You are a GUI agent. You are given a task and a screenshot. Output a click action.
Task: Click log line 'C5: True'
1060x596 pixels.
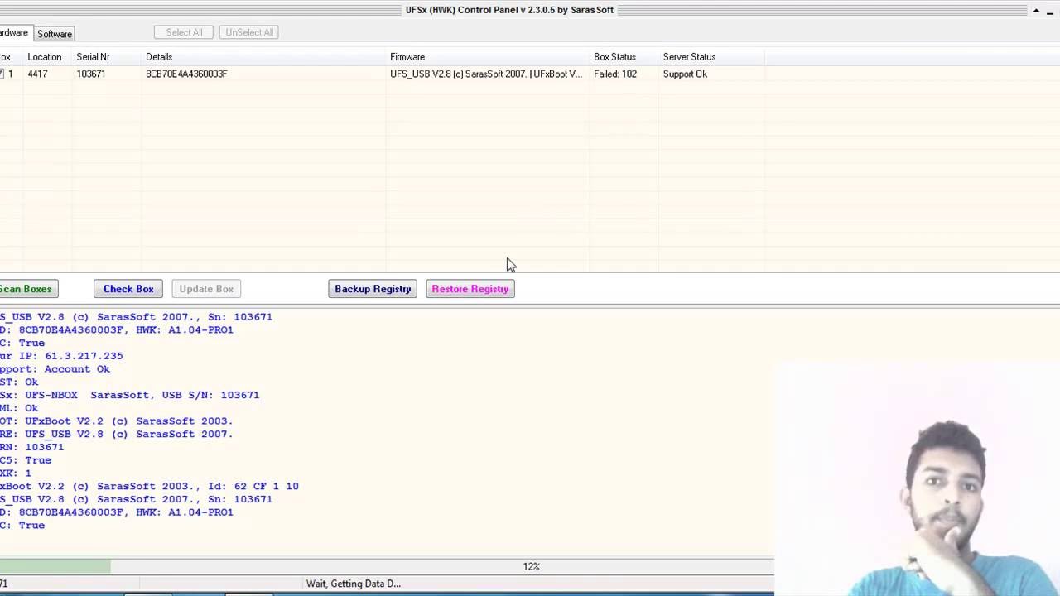tap(26, 460)
